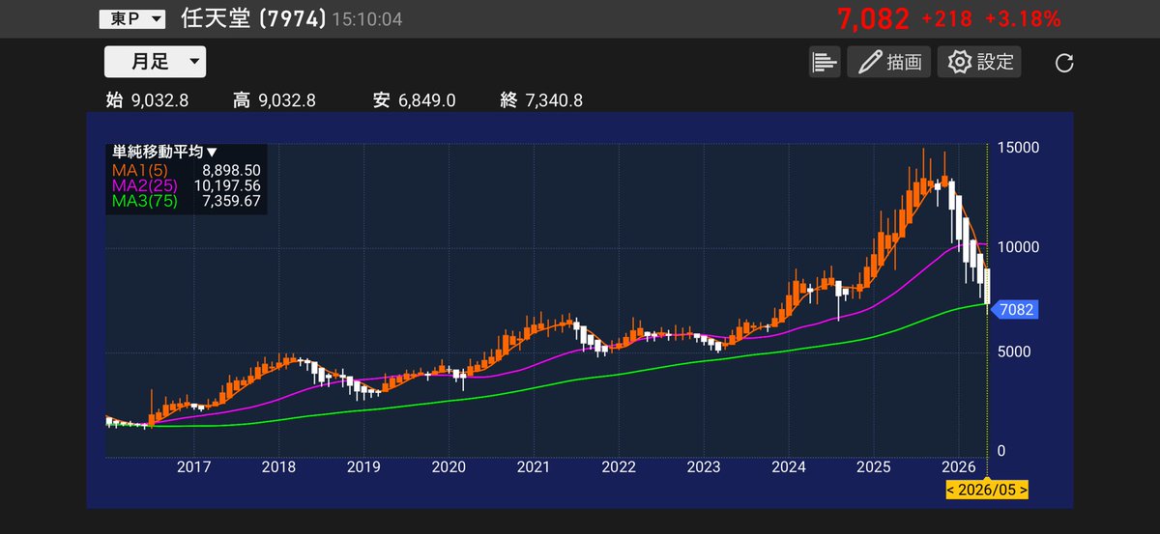Click the 2019 year label on time axis
Image resolution: width=1160 pixels, height=534 pixels.
(x=363, y=467)
